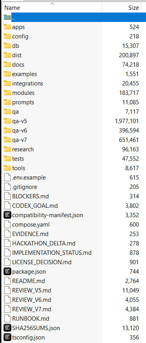Click the tsconfig.json file icon
This screenshot has height=343, width=146.
(7, 337)
